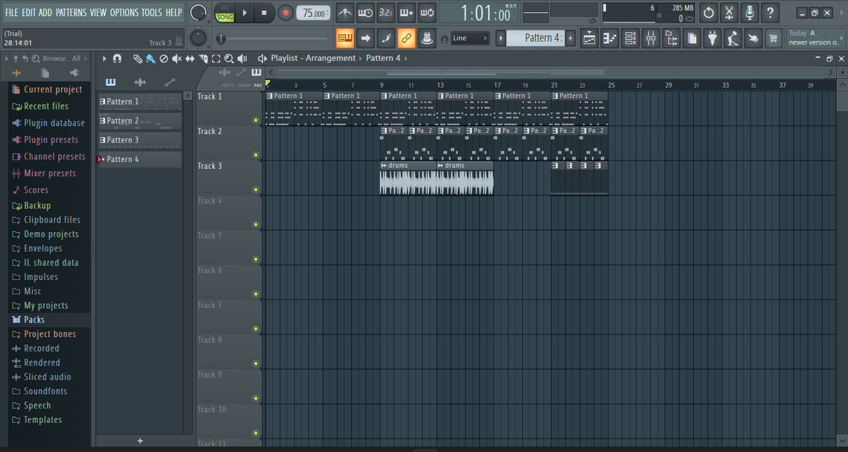Screen dimensions: 848x452
Task: Select the Slip tool in Playlist
Action: [190, 58]
